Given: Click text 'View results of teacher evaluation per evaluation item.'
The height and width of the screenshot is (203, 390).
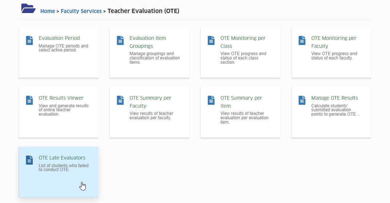Looking at the screenshot, I should [x=244, y=117].
